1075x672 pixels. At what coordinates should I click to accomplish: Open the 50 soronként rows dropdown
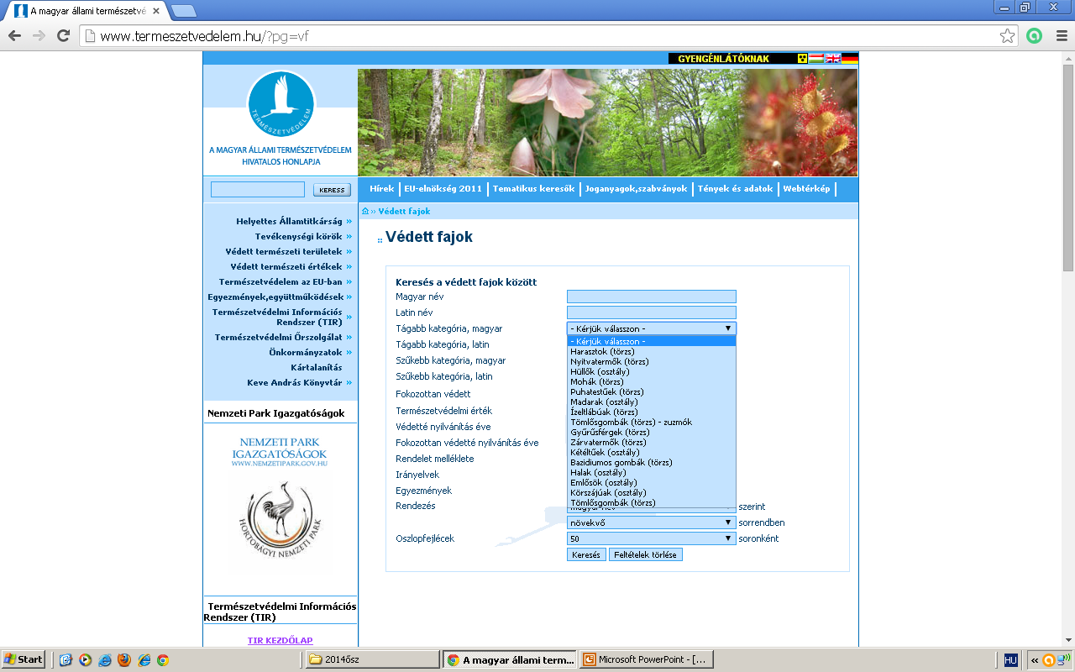click(x=652, y=538)
